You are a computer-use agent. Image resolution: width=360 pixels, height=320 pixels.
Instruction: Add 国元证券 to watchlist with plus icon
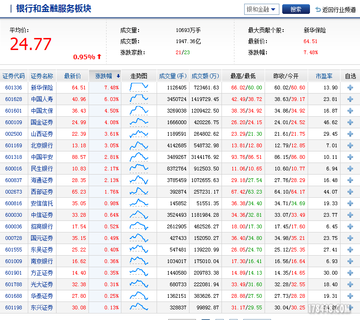click(x=350, y=238)
